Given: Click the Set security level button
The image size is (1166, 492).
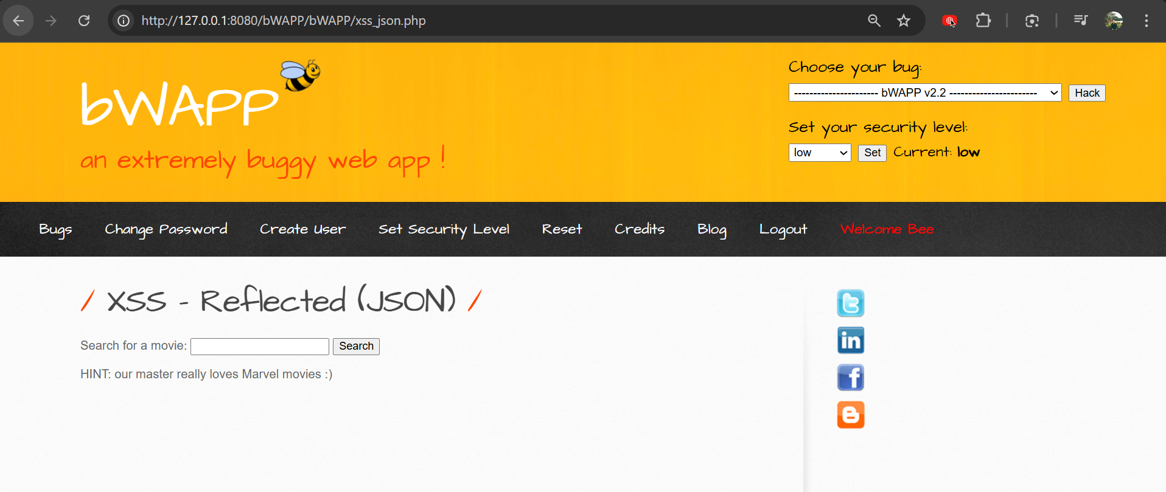Looking at the screenshot, I should [x=871, y=153].
